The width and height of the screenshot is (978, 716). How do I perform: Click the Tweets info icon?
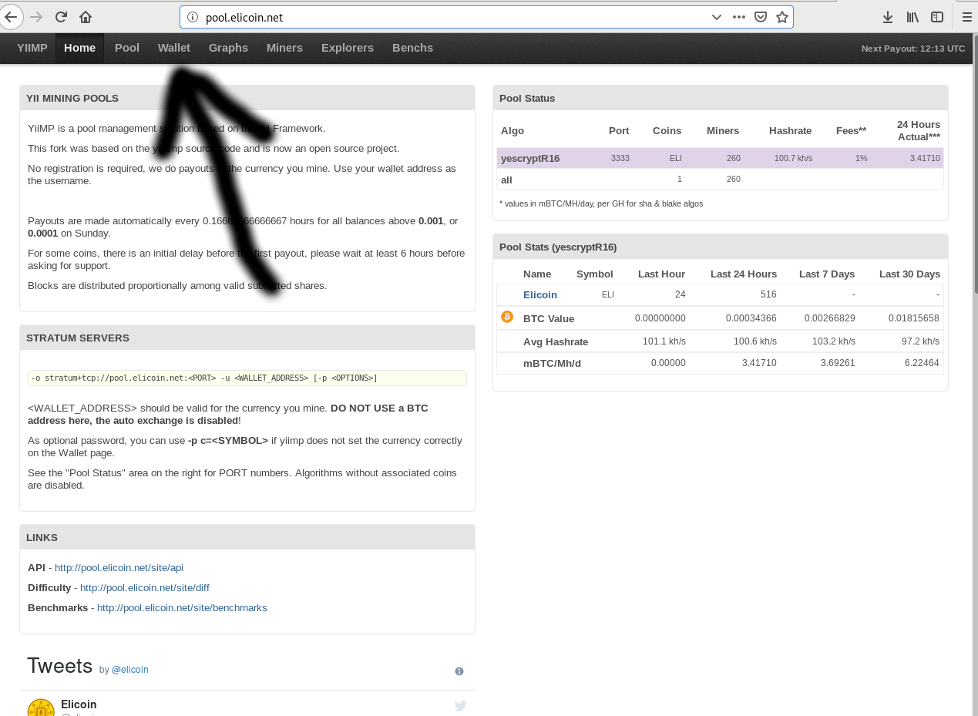(459, 671)
